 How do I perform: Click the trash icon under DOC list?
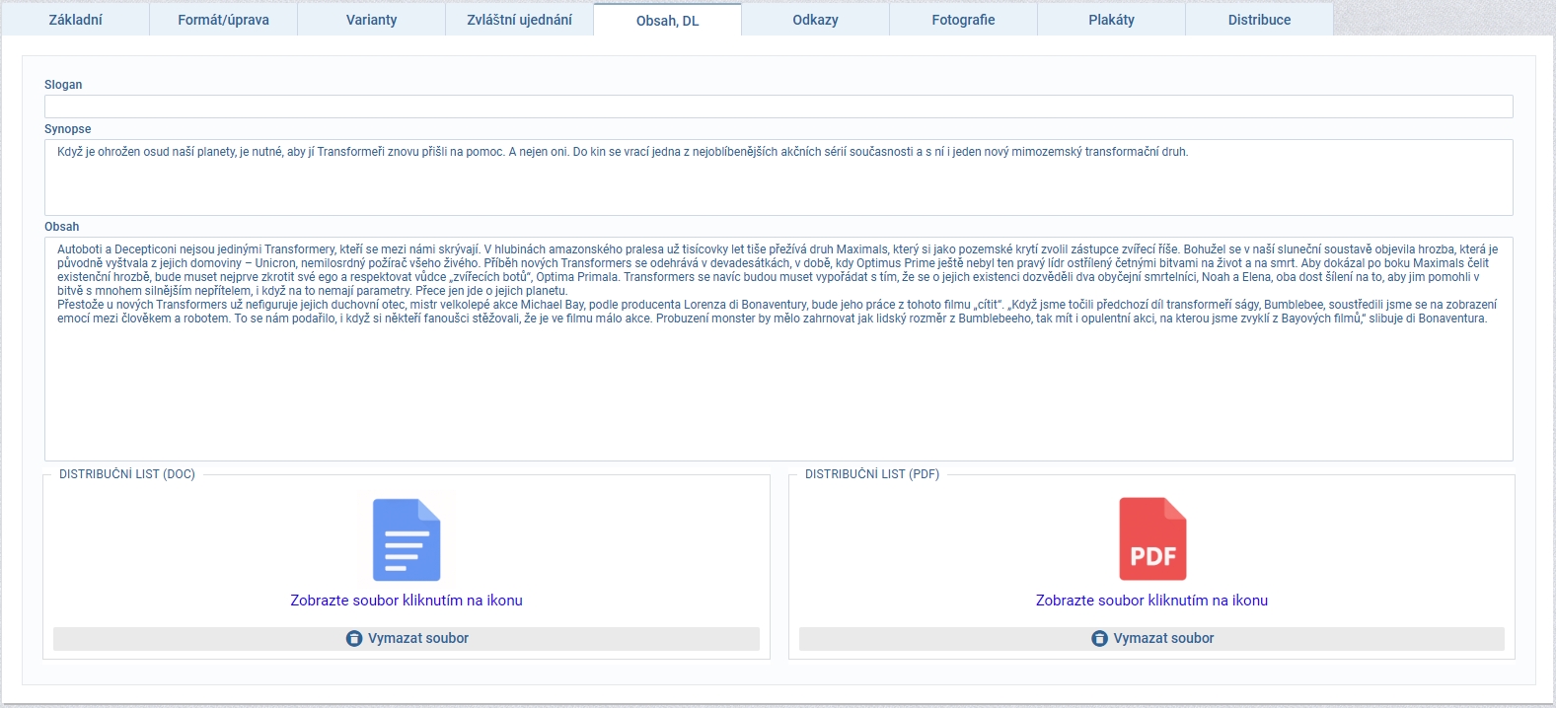pyautogui.click(x=354, y=639)
